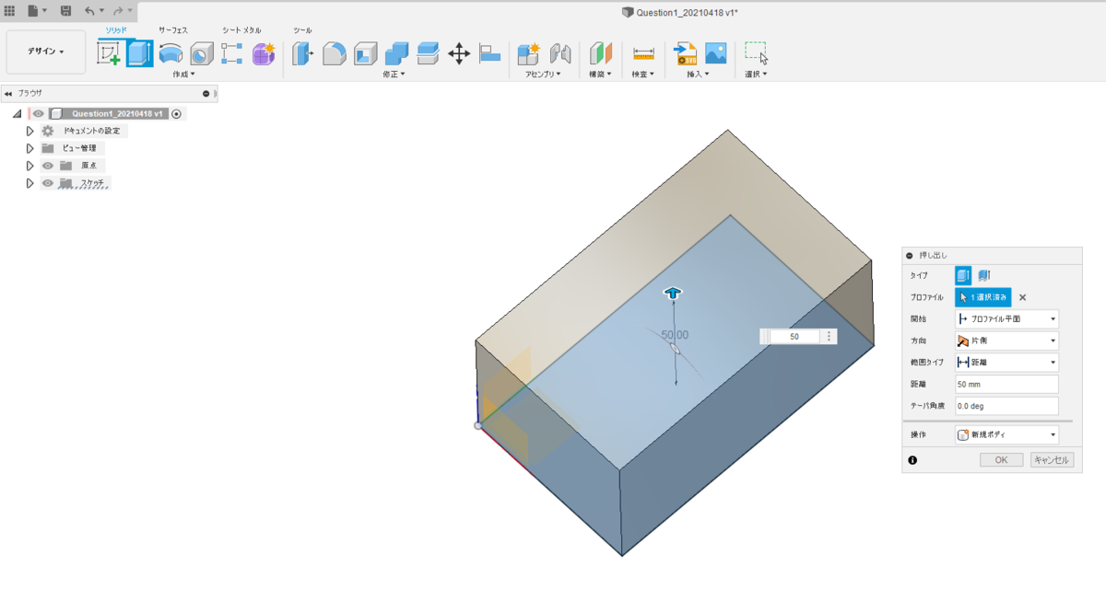1106x589 pixels.
Task: Collapse the ブラウザ panel with arrows
Action: pyautogui.click(x=7, y=93)
